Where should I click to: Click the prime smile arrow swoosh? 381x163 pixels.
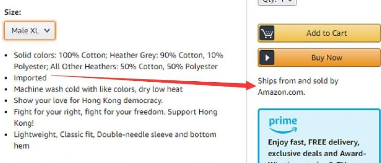tap(283, 130)
